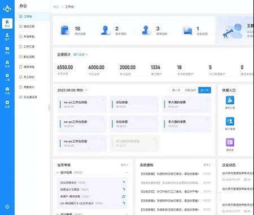The width and height of the screenshot is (254, 215).
Task: Select 工作台 in the 办公 menu
Action: [x=32, y=16]
